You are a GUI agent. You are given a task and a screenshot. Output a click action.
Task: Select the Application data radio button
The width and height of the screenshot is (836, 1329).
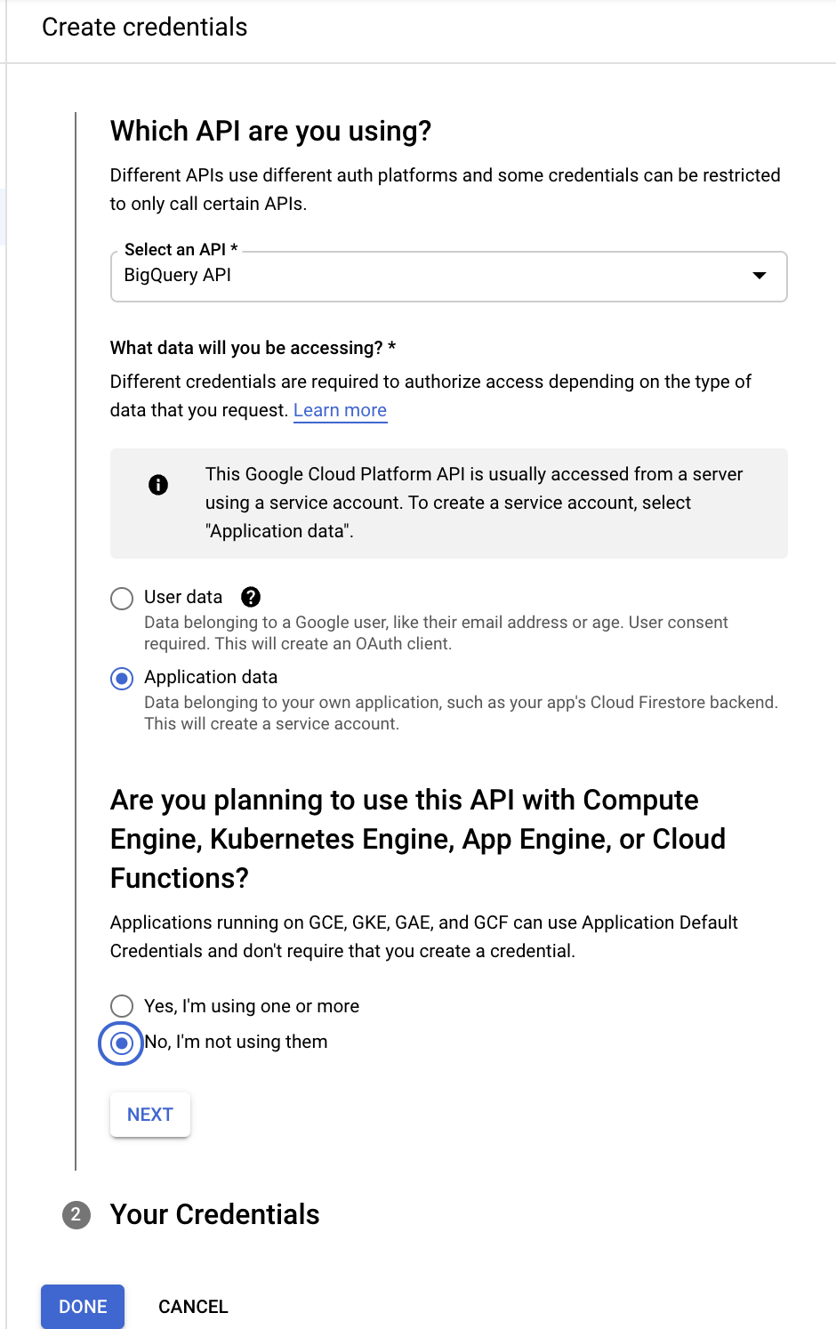pyautogui.click(x=122, y=679)
